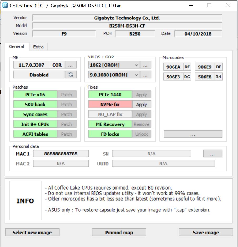
Task: Click the ACPI tables patch label
Action: [x=35, y=134]
